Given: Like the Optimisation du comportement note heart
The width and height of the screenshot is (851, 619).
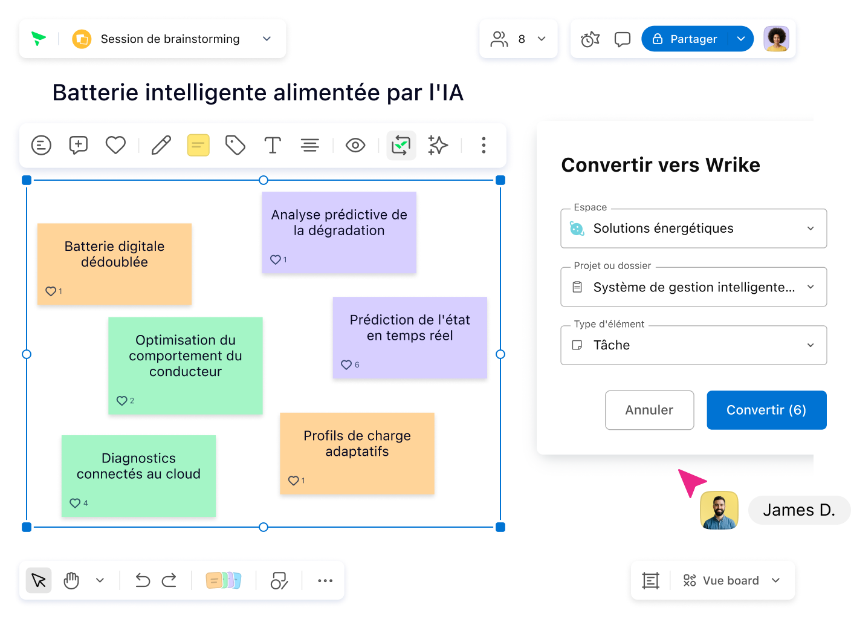Looking at the screenshot, I should tap(122, 401).
